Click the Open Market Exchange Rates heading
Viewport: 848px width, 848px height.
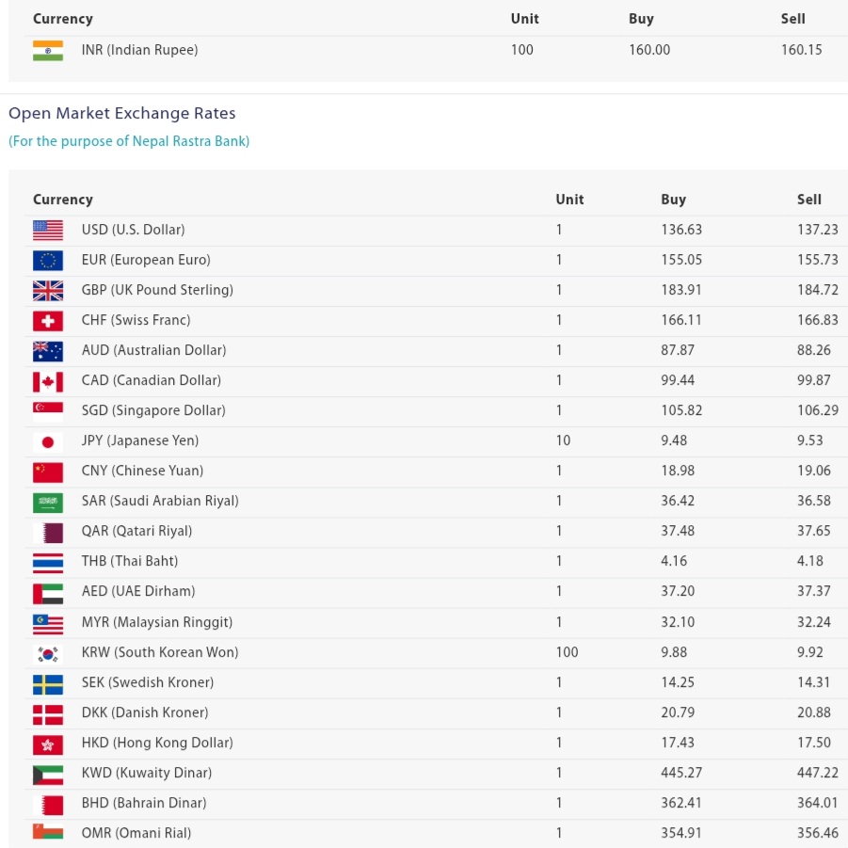click(x=122, y=113)
